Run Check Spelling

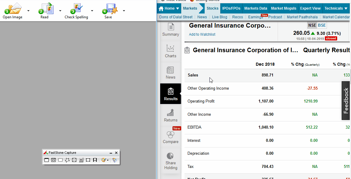point(76,11)
